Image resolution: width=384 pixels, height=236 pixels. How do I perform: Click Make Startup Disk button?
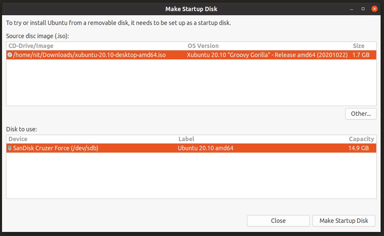(x=344, y=221)
